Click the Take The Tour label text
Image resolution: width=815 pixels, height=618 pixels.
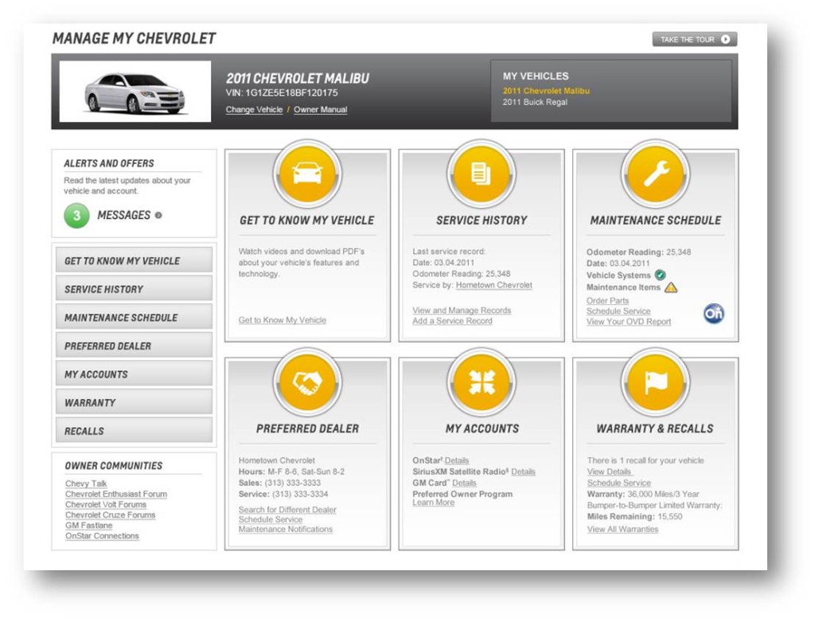coord(687,40)
